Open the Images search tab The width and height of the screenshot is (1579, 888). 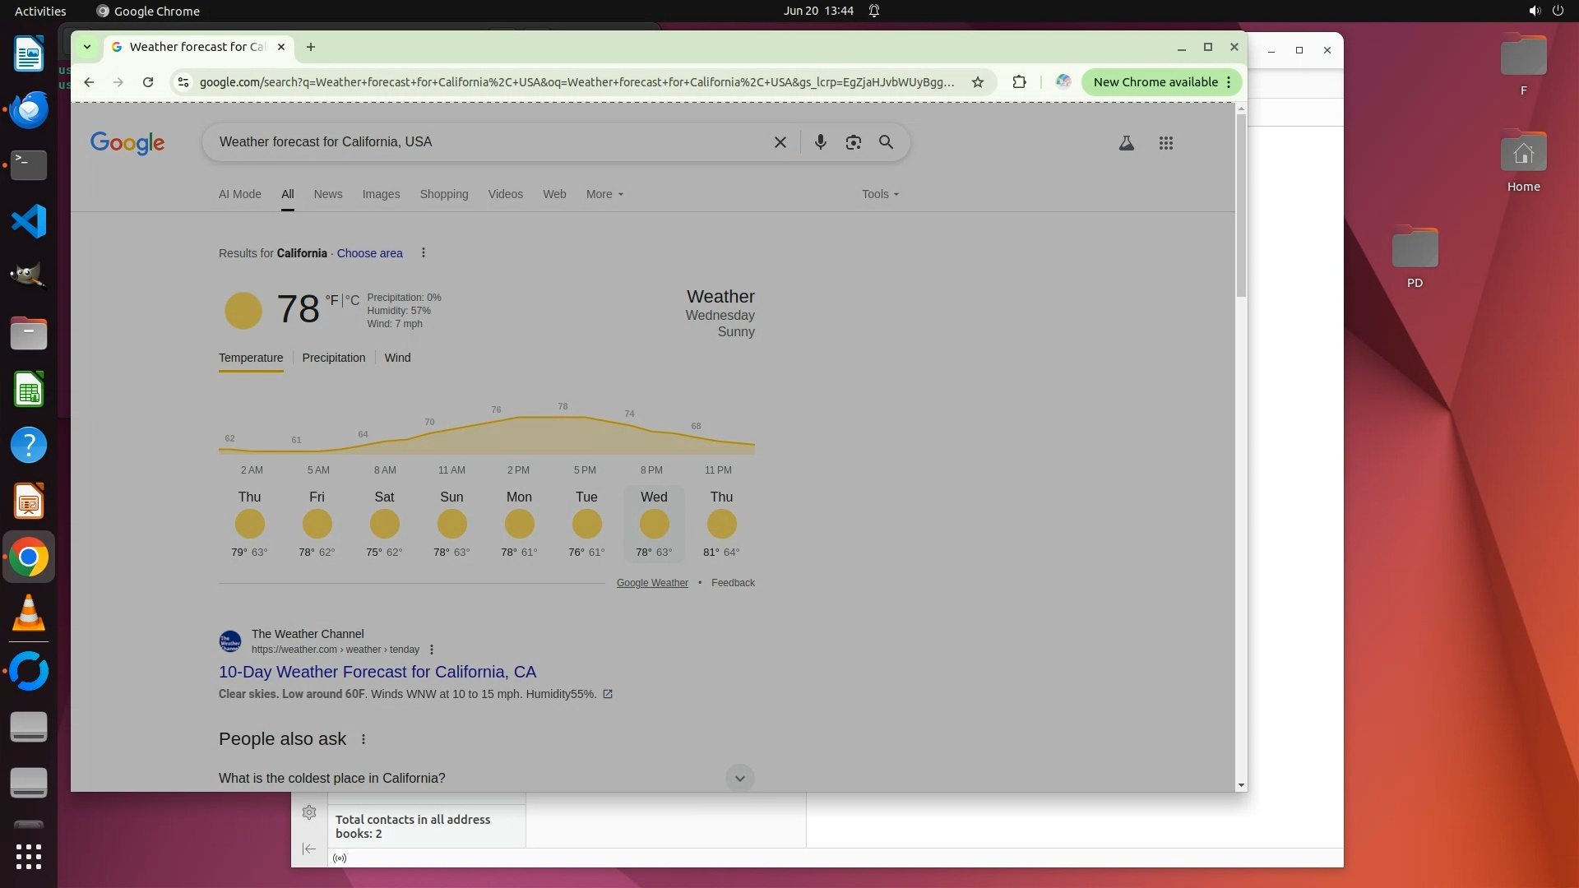(381, 194)
